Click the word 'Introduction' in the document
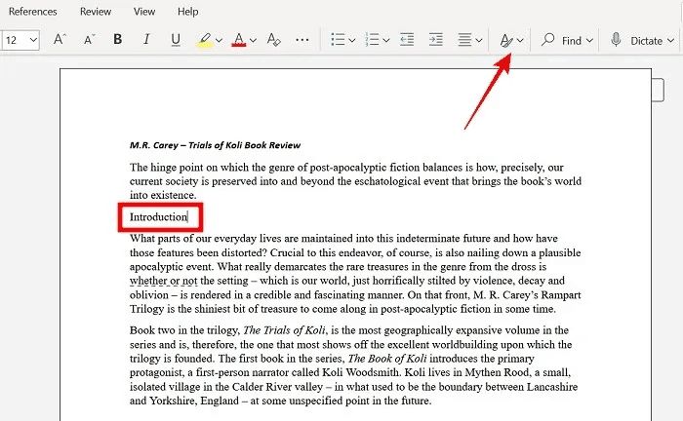This screenshot has width=683, height=421. coord(158,217)
